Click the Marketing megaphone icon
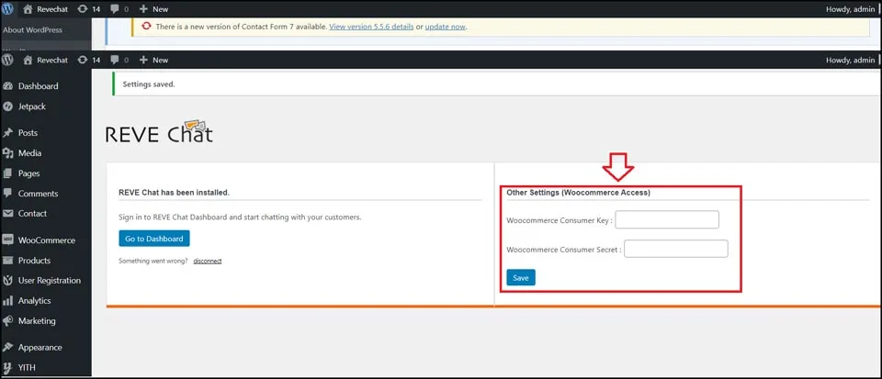This screenshot has height=379, width=882. coord(8,321)
